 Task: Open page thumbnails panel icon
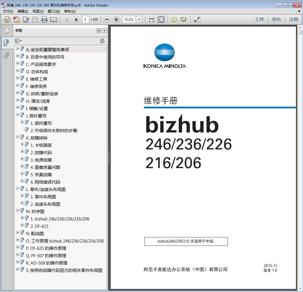pos(7,31)
